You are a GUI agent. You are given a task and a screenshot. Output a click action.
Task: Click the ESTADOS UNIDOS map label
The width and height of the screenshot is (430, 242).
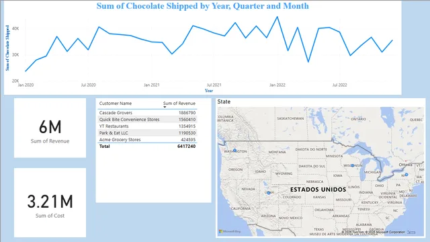(318, 190)
